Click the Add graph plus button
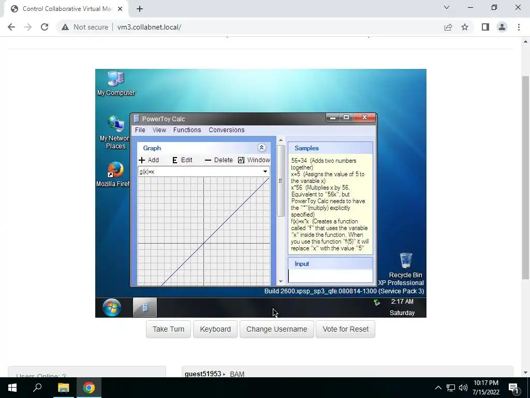The width and height of the screenshot is (530, 398). pos(149,160)
